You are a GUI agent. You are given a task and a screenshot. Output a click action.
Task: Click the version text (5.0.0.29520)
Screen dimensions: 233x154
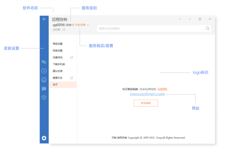coord(148,89)
